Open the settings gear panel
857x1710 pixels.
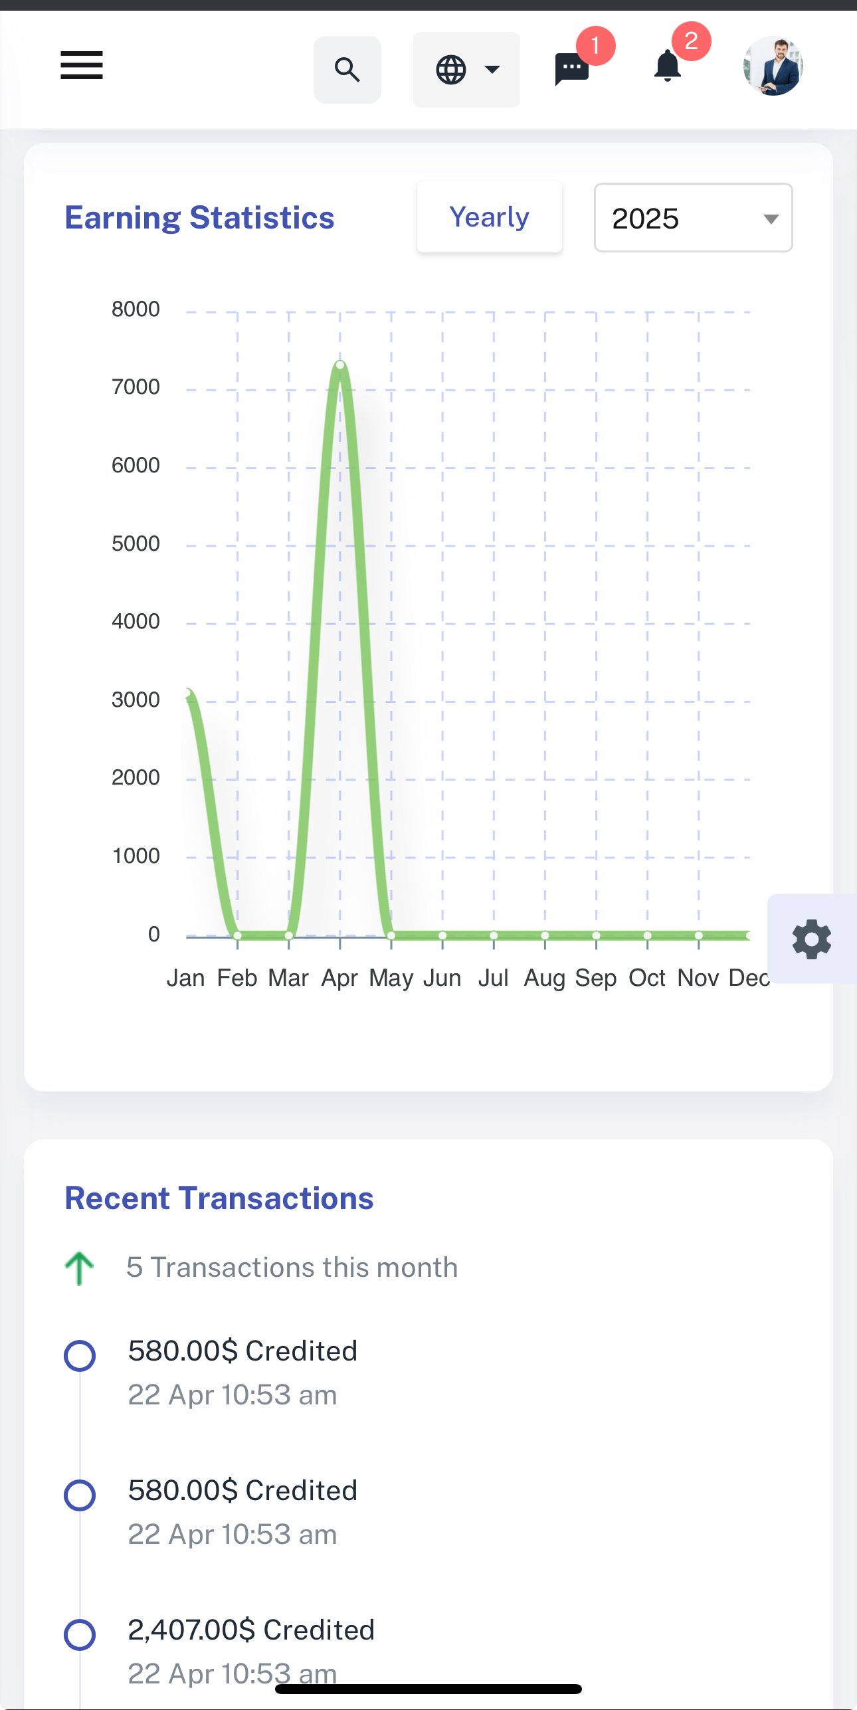(811, 939)
